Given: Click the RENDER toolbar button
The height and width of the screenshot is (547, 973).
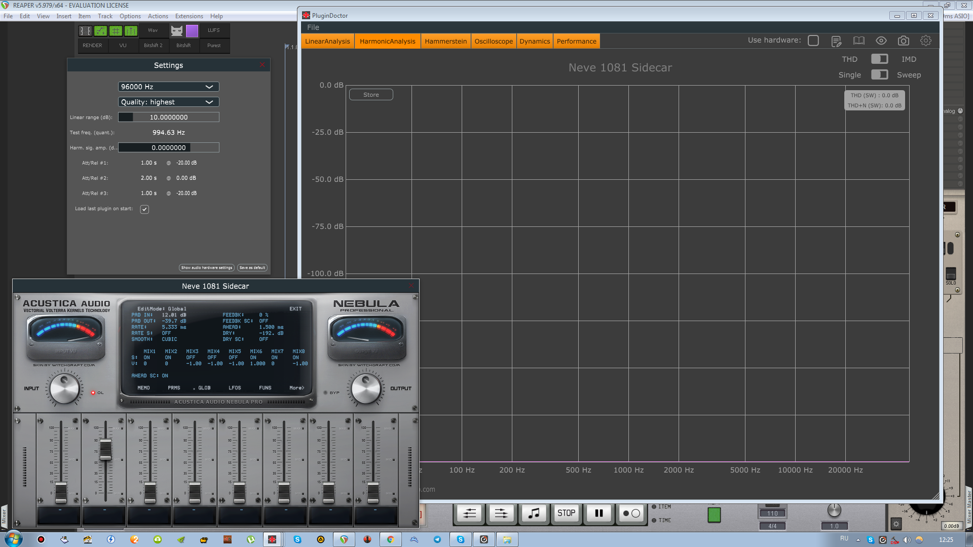Looking at the screenshot, I should (x=92, y=46).
